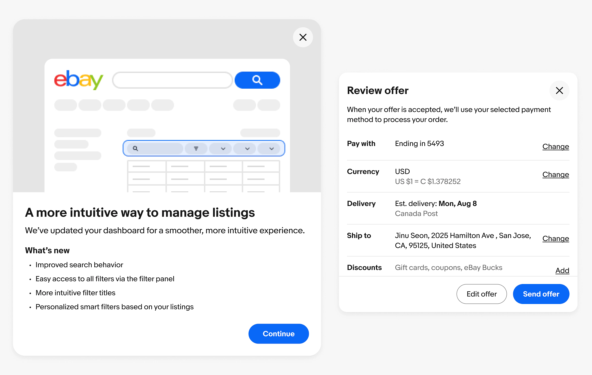Expand the middle chevron filter dropdown
The width and height of the screenshot is (592, 375).
coord(247,148)
